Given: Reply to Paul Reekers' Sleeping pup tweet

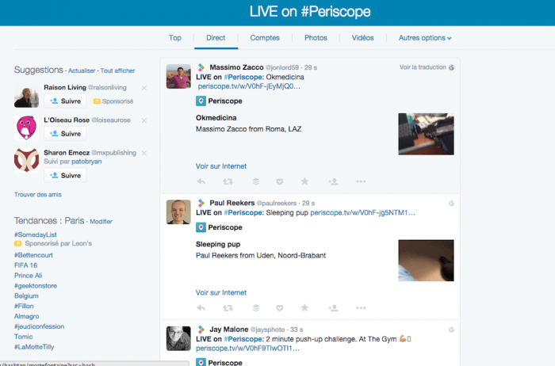Looking at the screenshot, I should (201, 307).
